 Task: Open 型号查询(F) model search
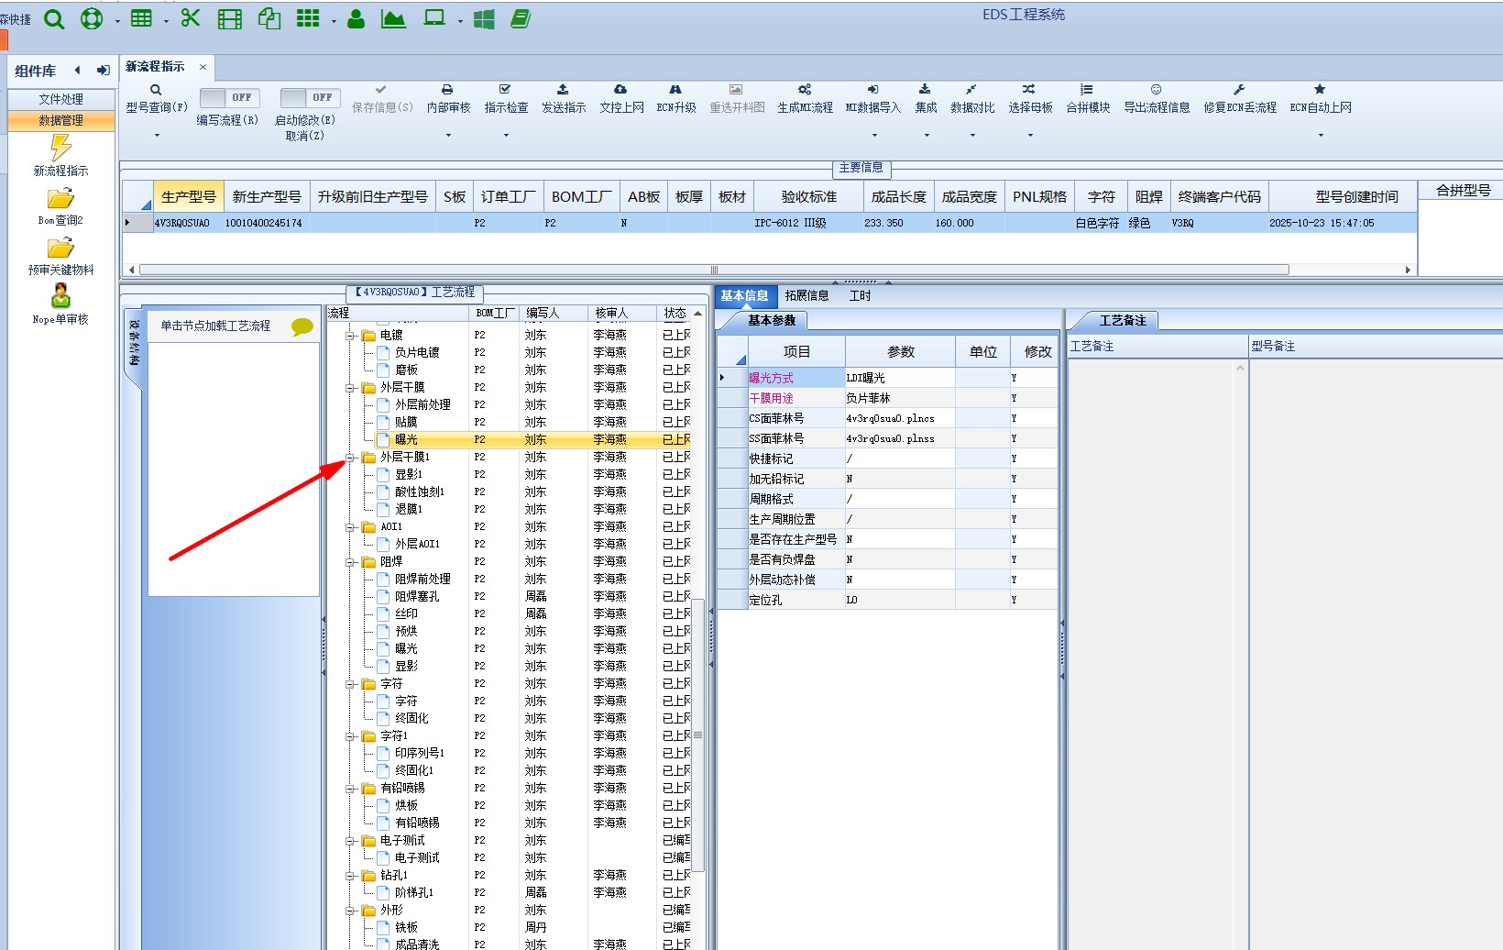tap(157, 99)
